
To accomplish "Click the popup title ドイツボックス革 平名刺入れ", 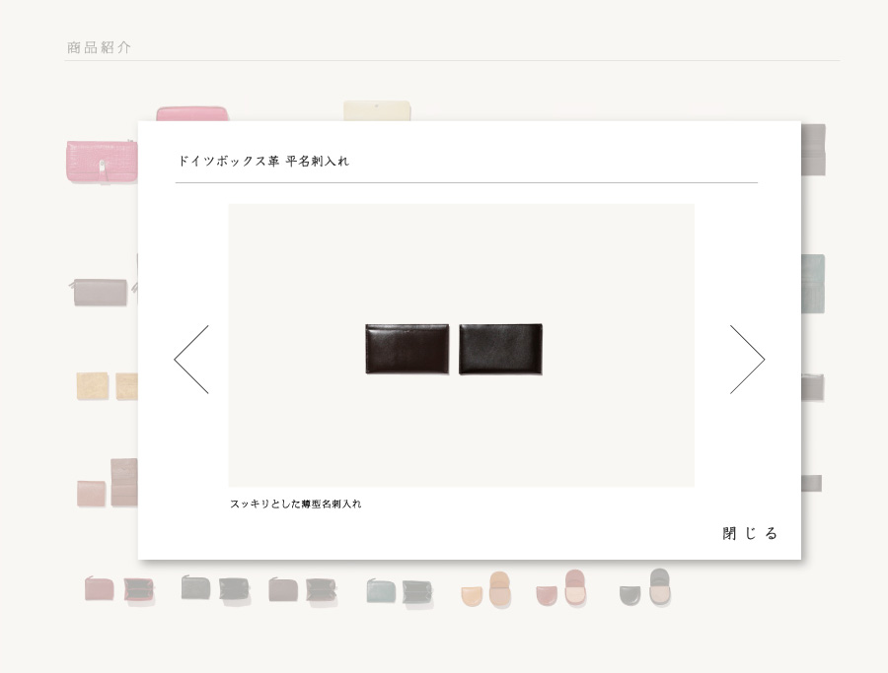I will point(263,162).
